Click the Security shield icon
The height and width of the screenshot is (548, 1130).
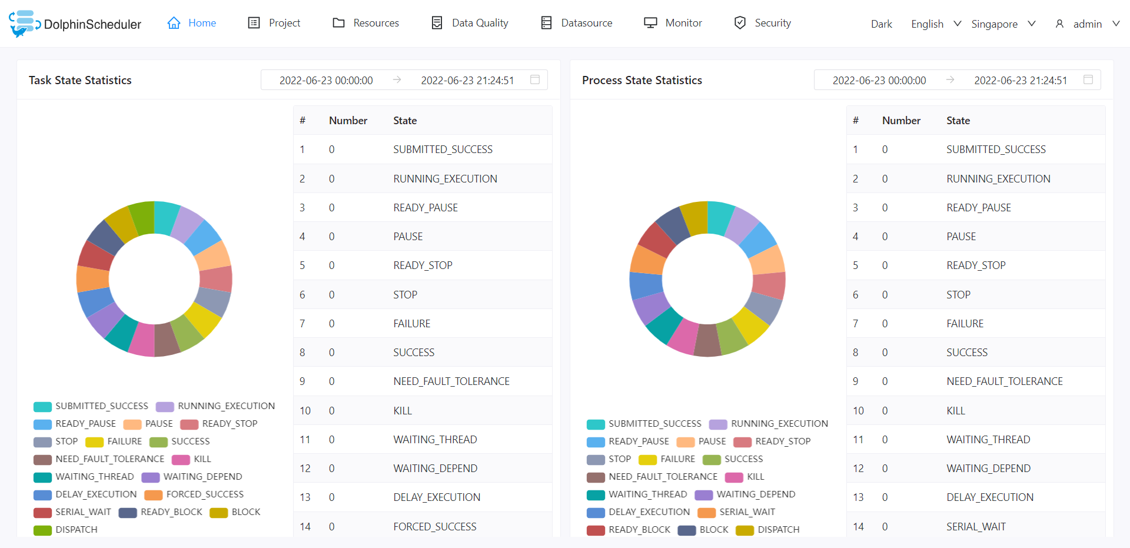pyautogui.click(x=740, y=23)
